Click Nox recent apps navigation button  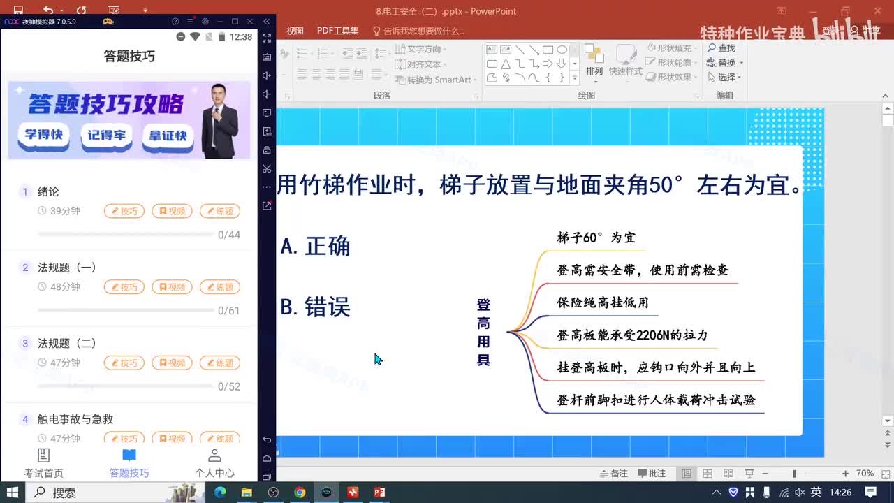(267, 476)
